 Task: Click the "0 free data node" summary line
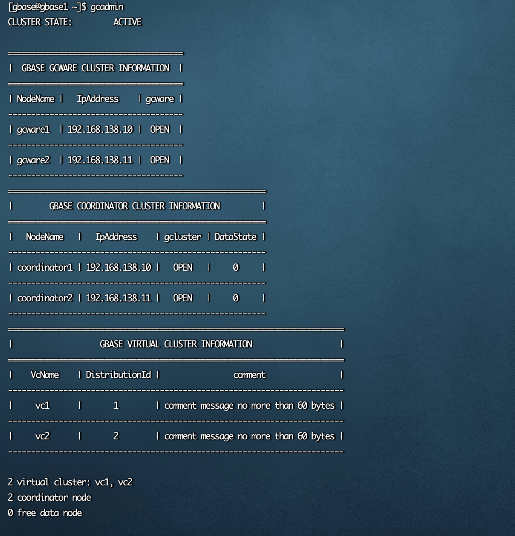45,513
